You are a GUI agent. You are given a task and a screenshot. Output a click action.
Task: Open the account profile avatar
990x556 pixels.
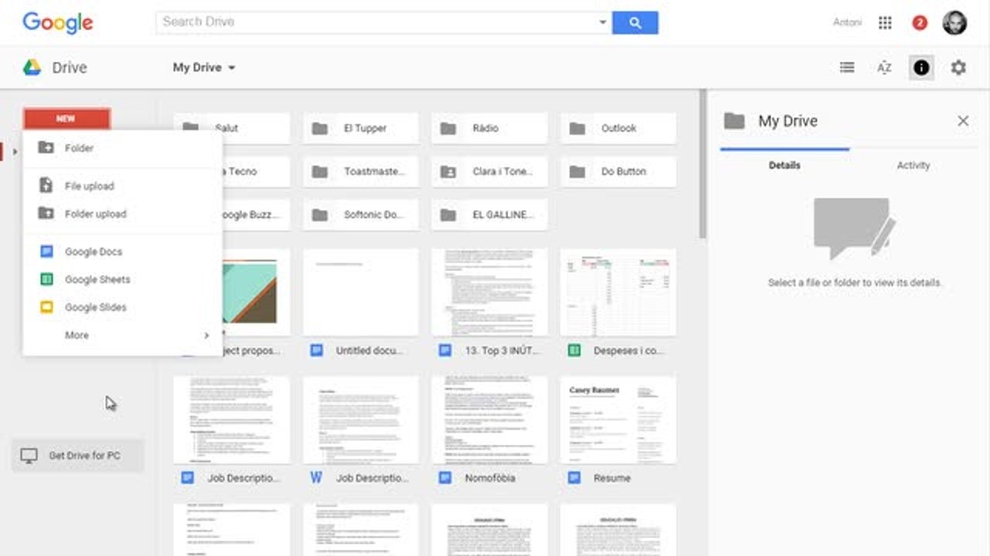tap(954, 22)
